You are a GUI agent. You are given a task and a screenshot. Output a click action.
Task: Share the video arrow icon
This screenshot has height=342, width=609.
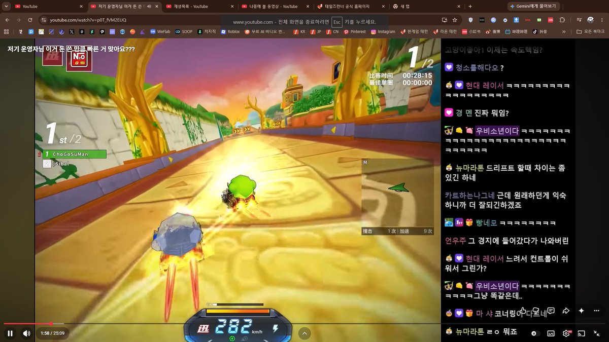pyautogui.click(x=566, y=311)
